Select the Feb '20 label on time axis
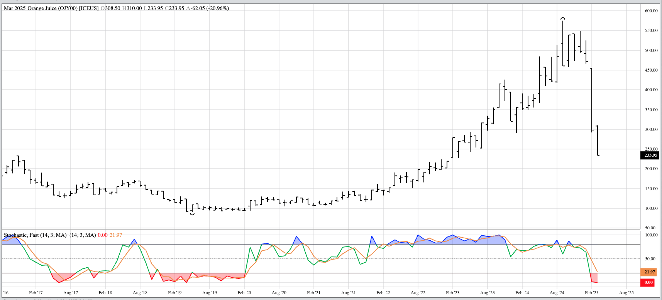662x300 pixels. pos(244,293)
